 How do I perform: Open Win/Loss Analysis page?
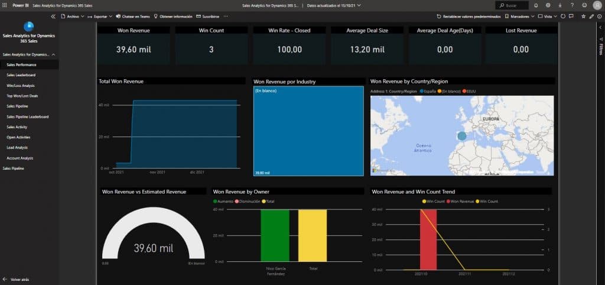(x=30, y=85)
